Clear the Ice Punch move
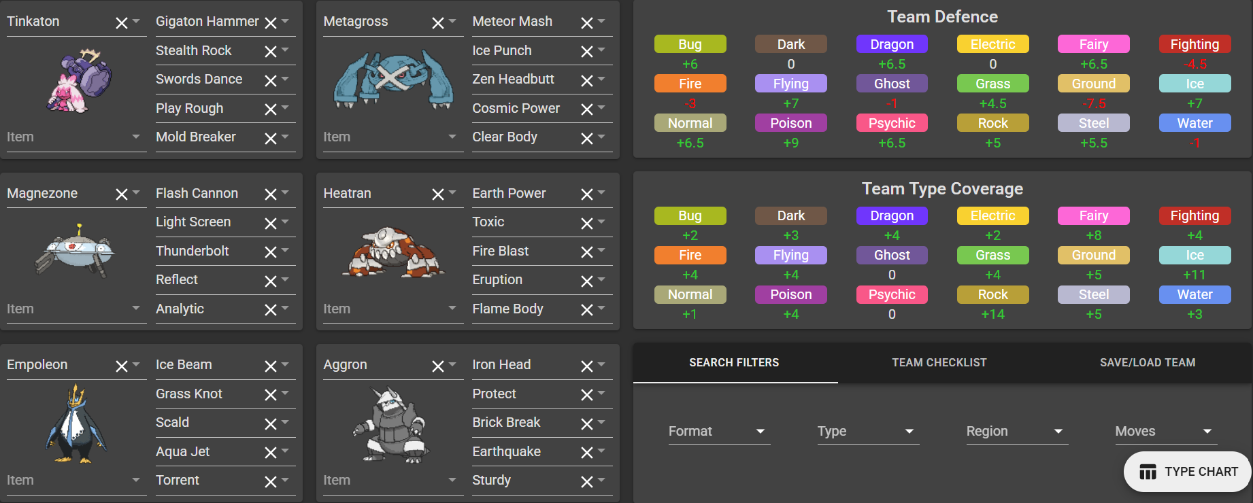The height and width of the screenshot is (503, 1253). [587, 52]
